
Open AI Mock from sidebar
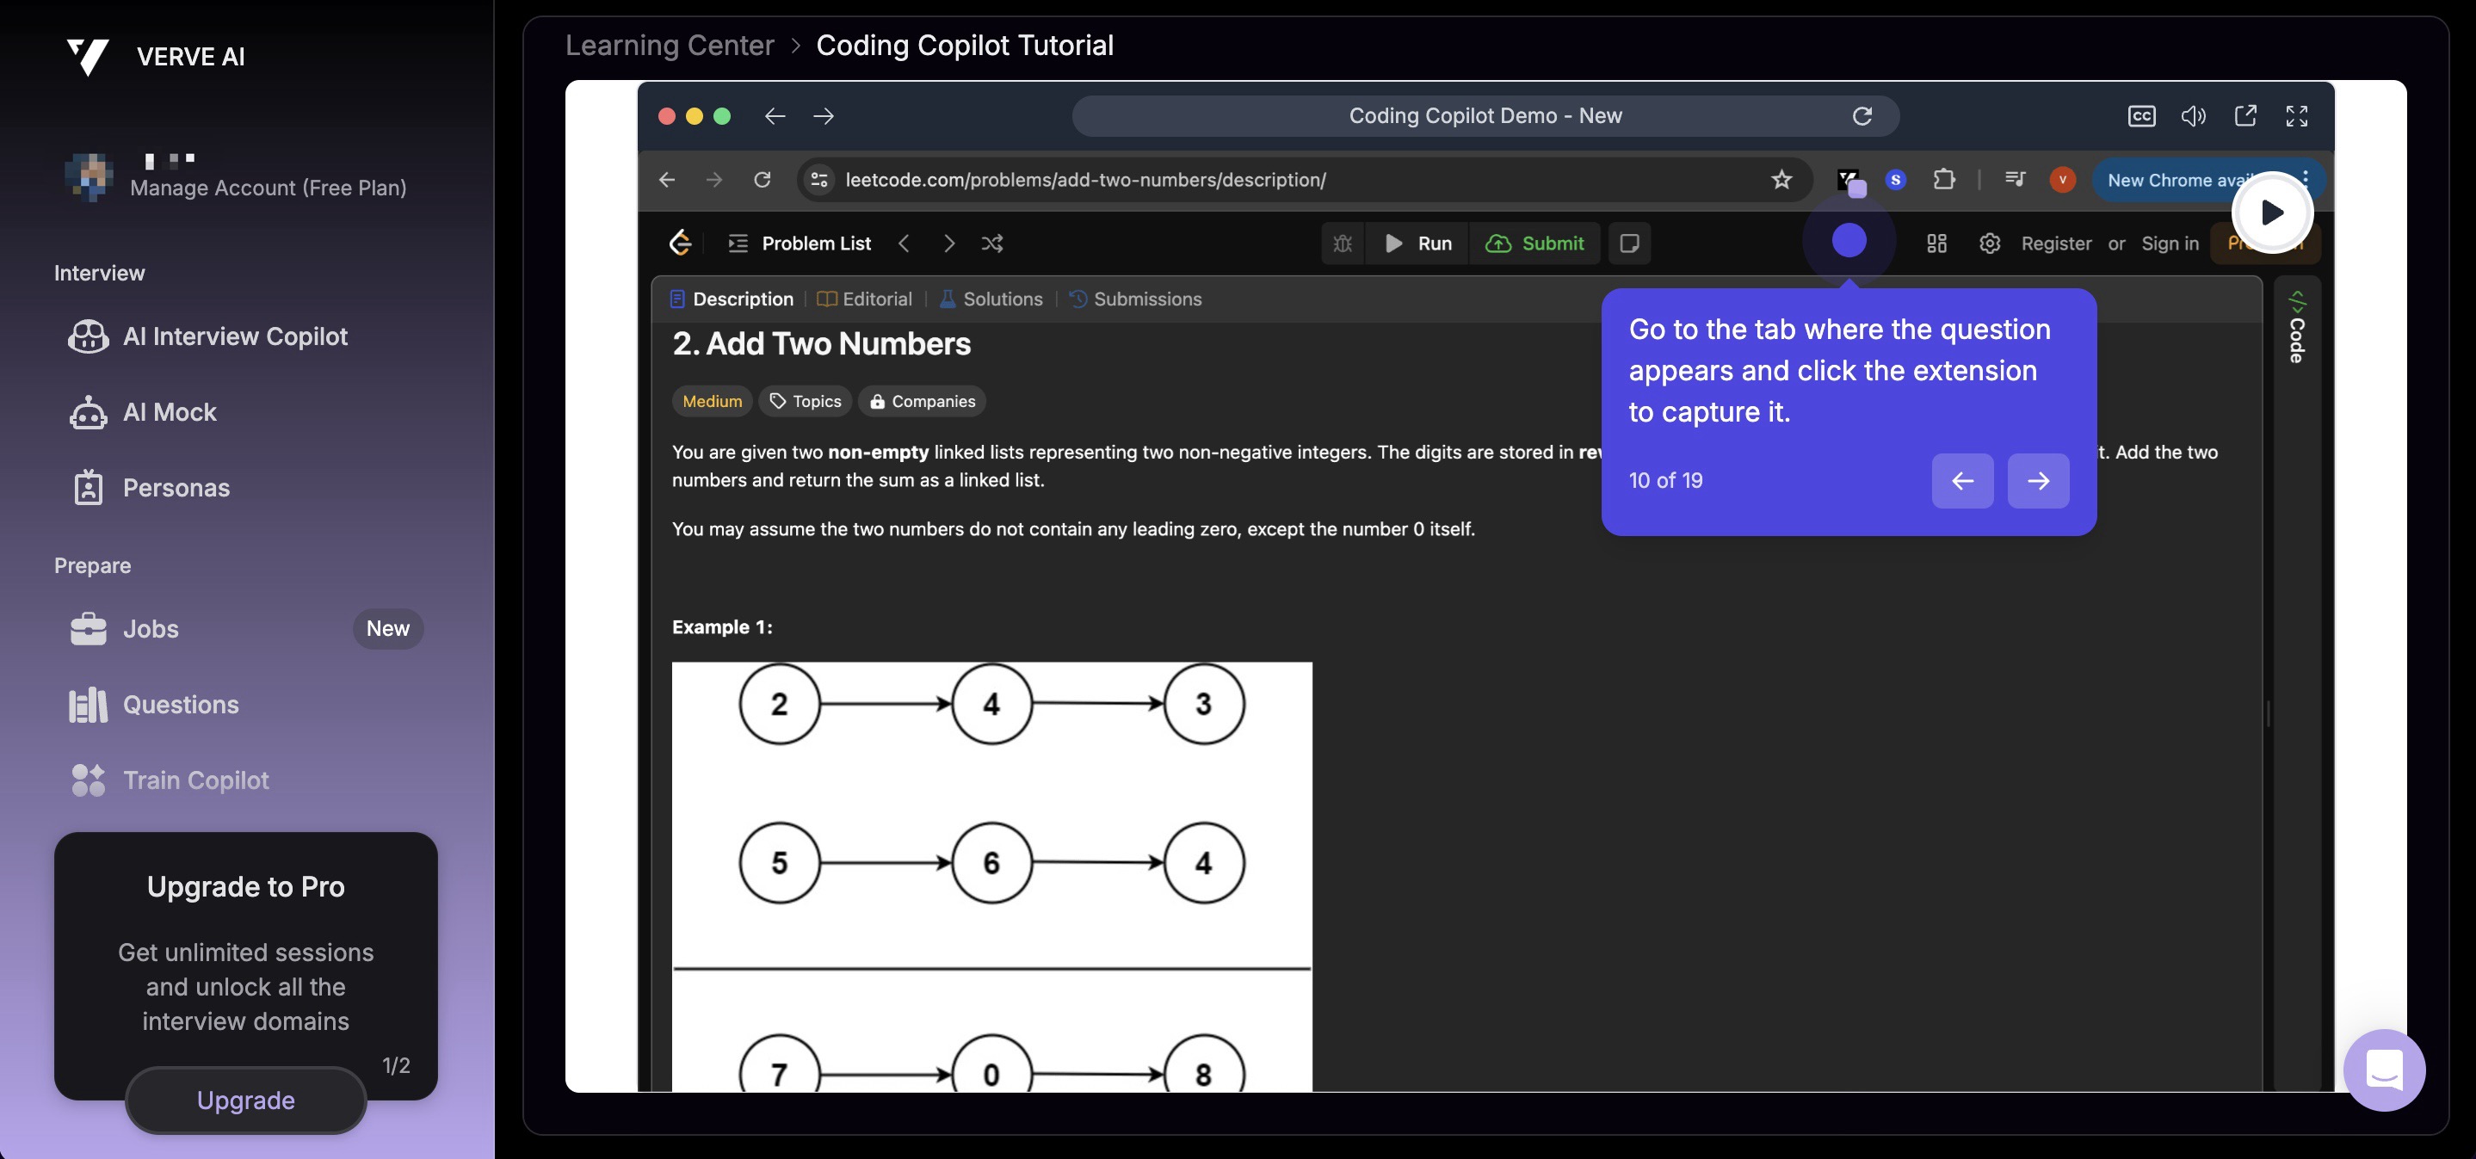tap(170, 412)
